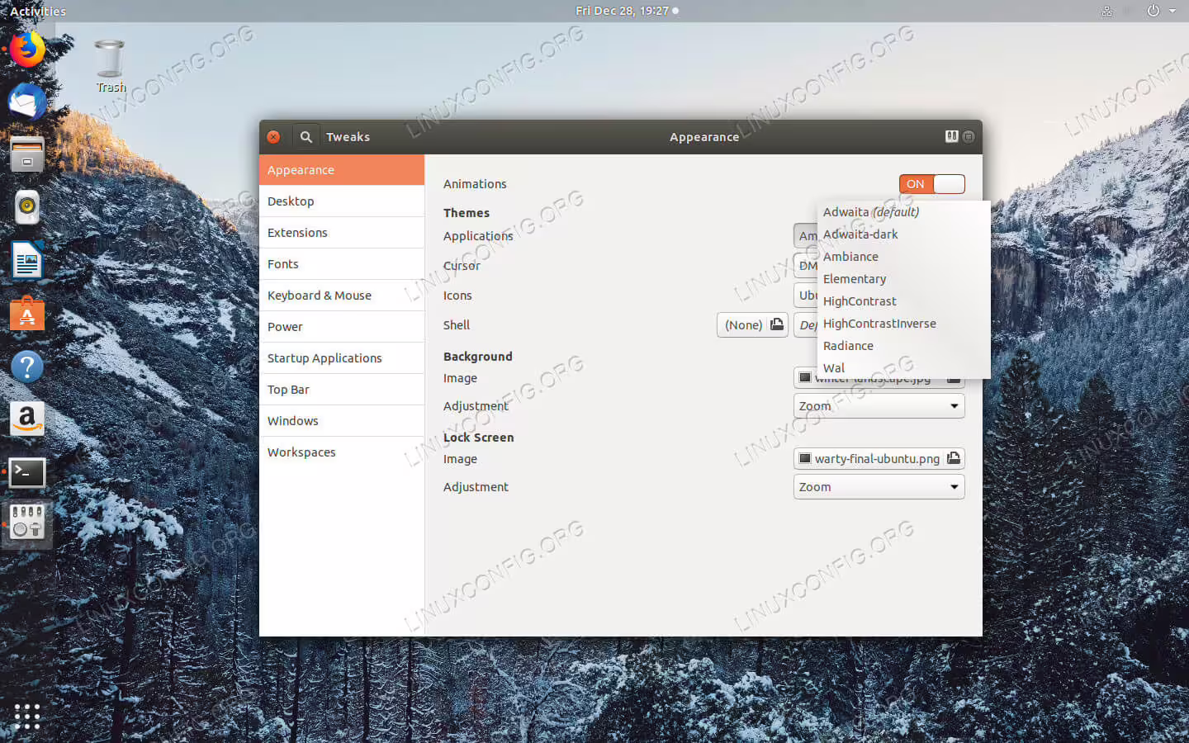
Task: Open the Amazon dock icon
Action: pyautogui.click(x=27, y=419)
